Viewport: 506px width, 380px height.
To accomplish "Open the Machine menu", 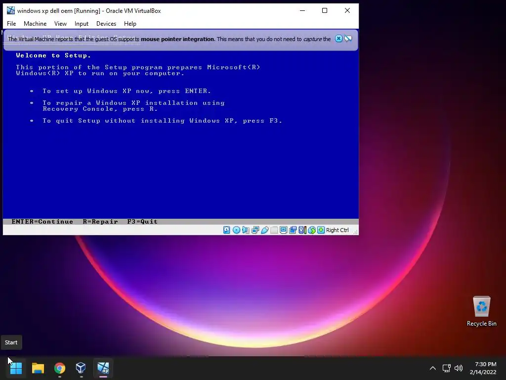I will (35, 24).
